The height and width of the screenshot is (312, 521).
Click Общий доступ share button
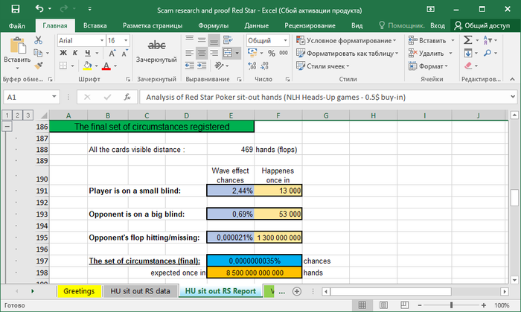point(482,25)
